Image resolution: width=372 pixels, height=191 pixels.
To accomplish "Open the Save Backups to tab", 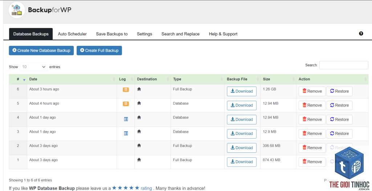I will [x=112, y=34].
